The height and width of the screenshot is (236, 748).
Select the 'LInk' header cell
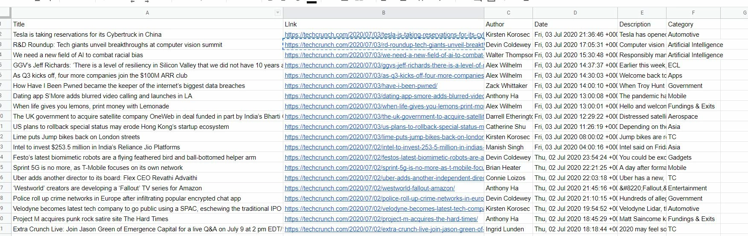point(384,24)
